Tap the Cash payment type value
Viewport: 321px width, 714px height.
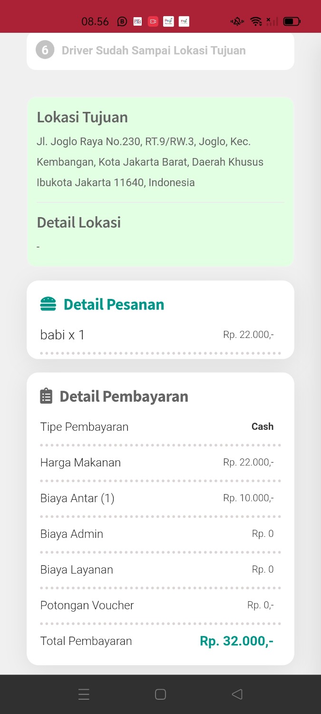262,426
